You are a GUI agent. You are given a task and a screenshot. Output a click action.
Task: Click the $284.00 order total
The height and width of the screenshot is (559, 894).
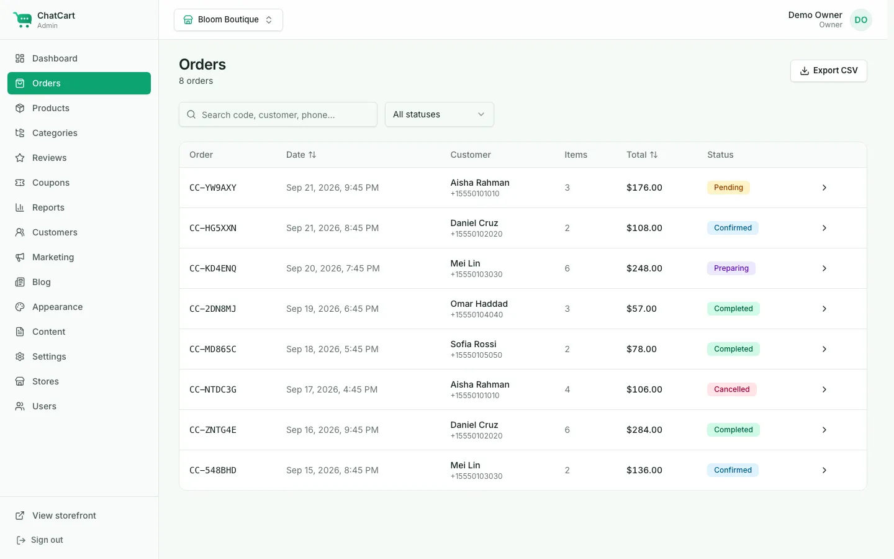[644, 430]
